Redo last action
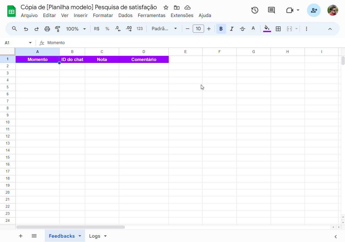This screenshot has height=242, width=345. (x=36, y=29)
